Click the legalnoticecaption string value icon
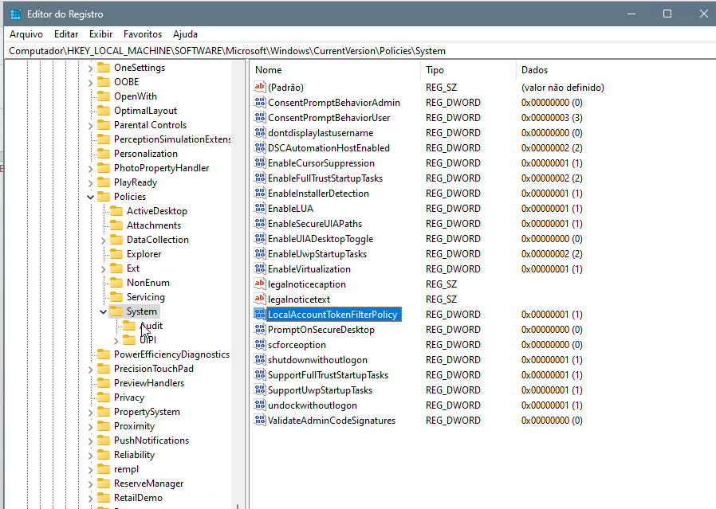716x509 pixels. point(260,284)
